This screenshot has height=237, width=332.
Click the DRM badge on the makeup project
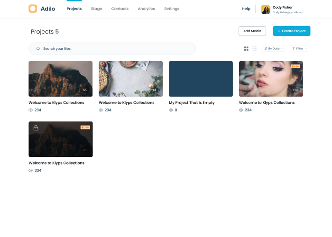[295, 66]
